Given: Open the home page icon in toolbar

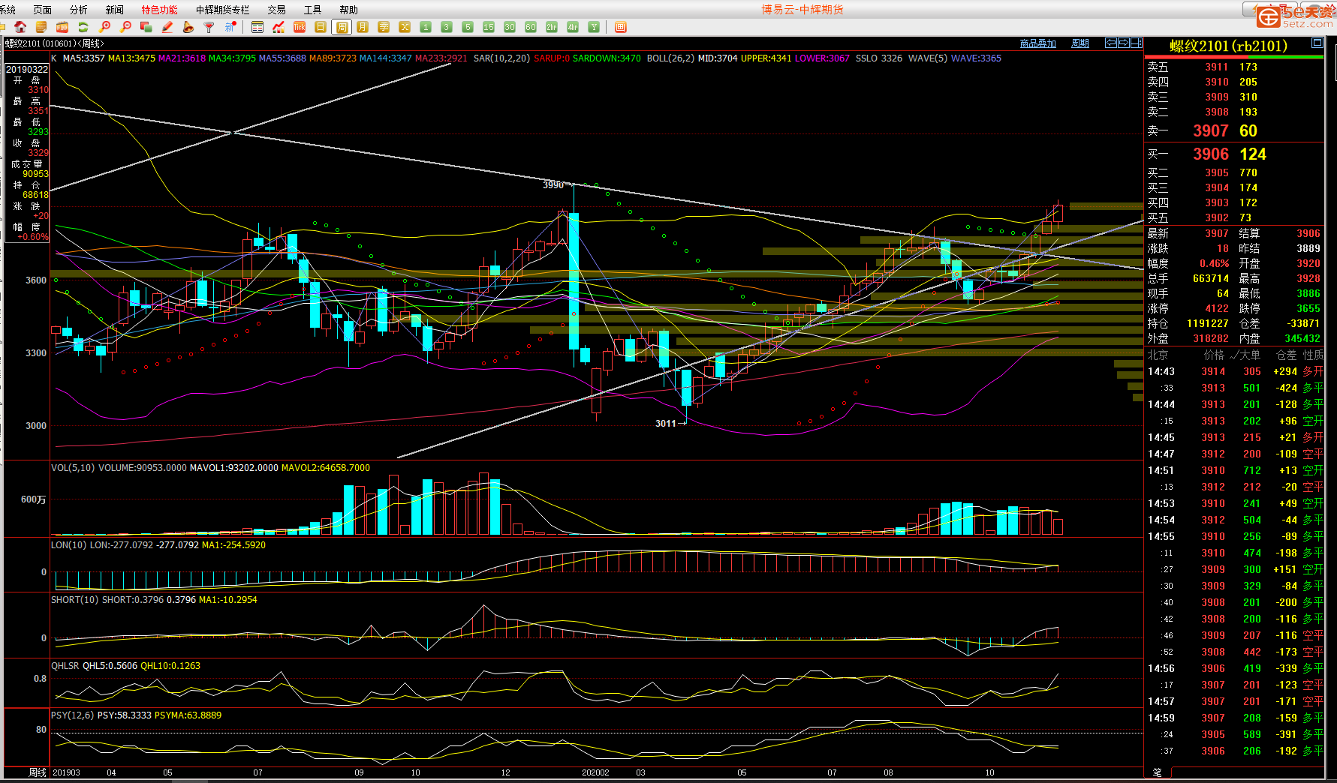Looking at the screenshot, I should 20,27.
